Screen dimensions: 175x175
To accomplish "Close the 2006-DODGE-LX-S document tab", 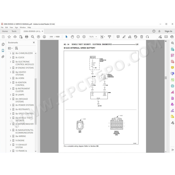I will tap(42, 31).
